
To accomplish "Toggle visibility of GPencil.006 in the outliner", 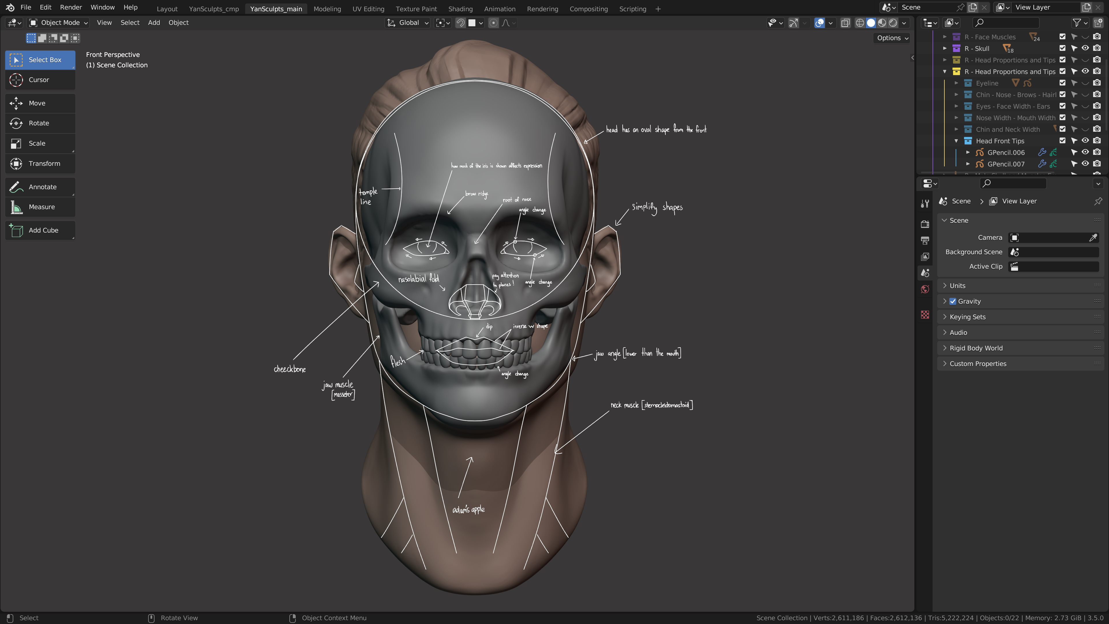I will pos(1085,152).
